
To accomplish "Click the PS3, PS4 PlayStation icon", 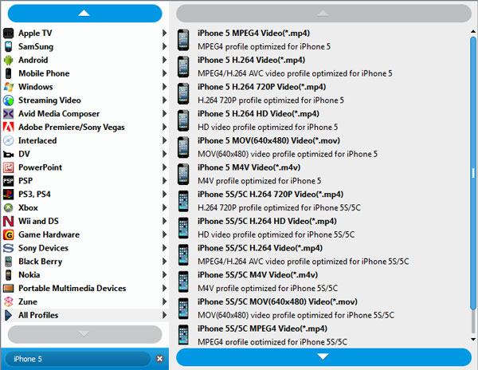I will click(8, 195).
